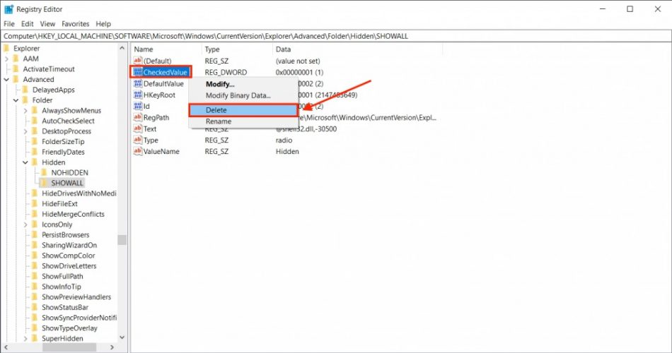Choose Delete in the context menu

[243, 110]
